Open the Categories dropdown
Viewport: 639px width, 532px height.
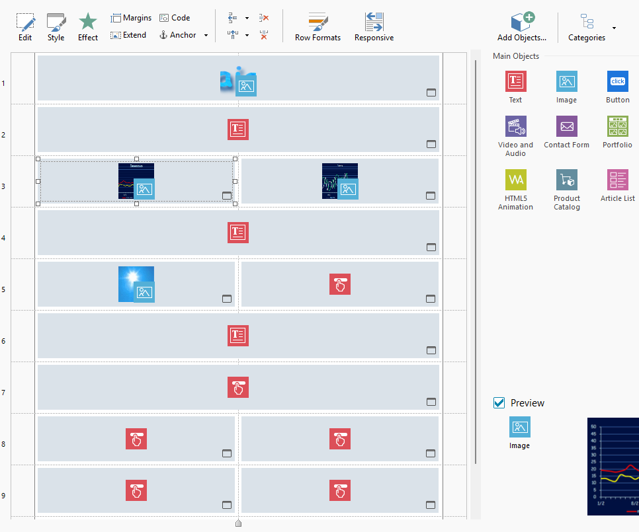[x=615, y=28]
